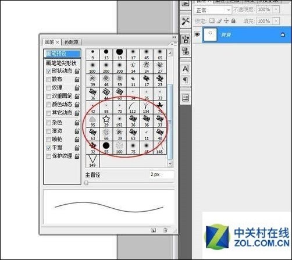Select the hollow star brush 29
Image resolution: width=292 pixels, height=260 pixels.
[106, 121]
